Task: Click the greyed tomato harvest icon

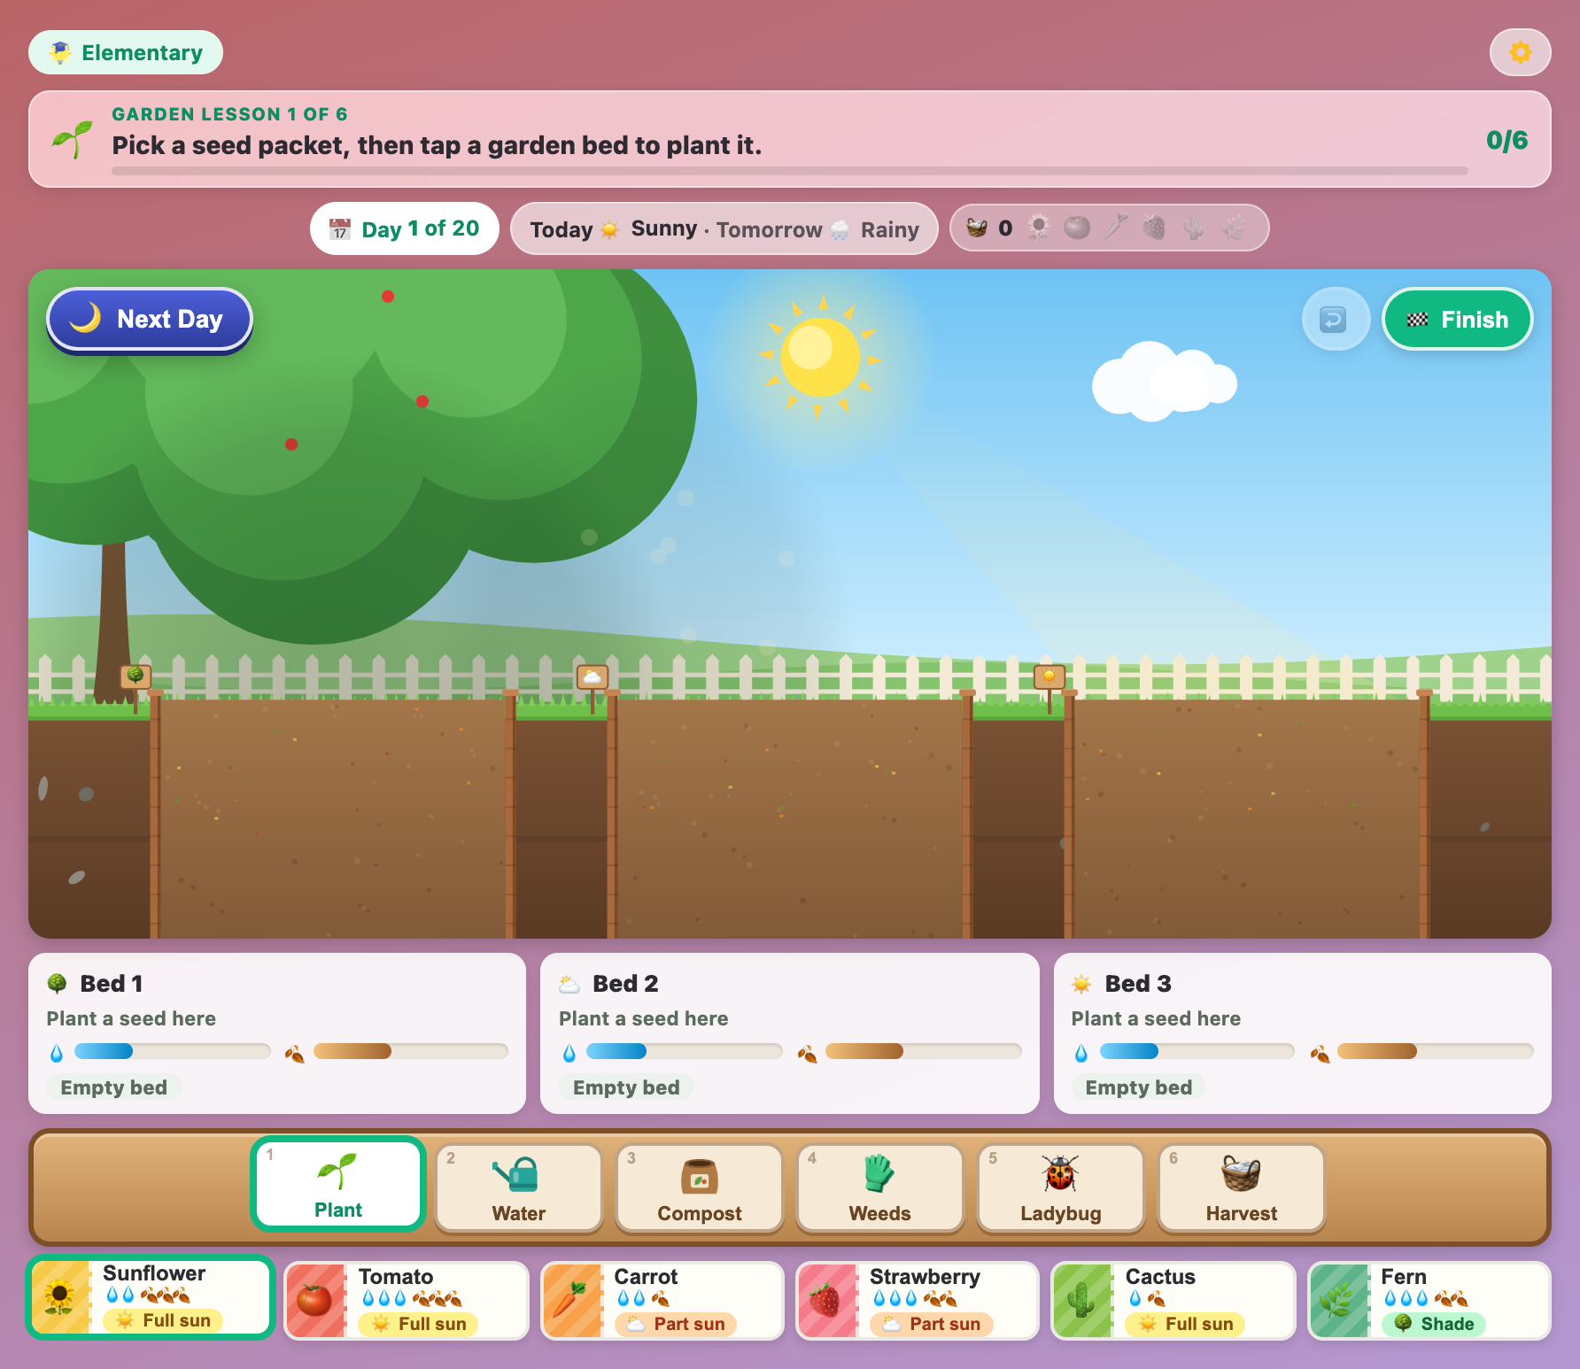Action: [x=1077, y=228]
